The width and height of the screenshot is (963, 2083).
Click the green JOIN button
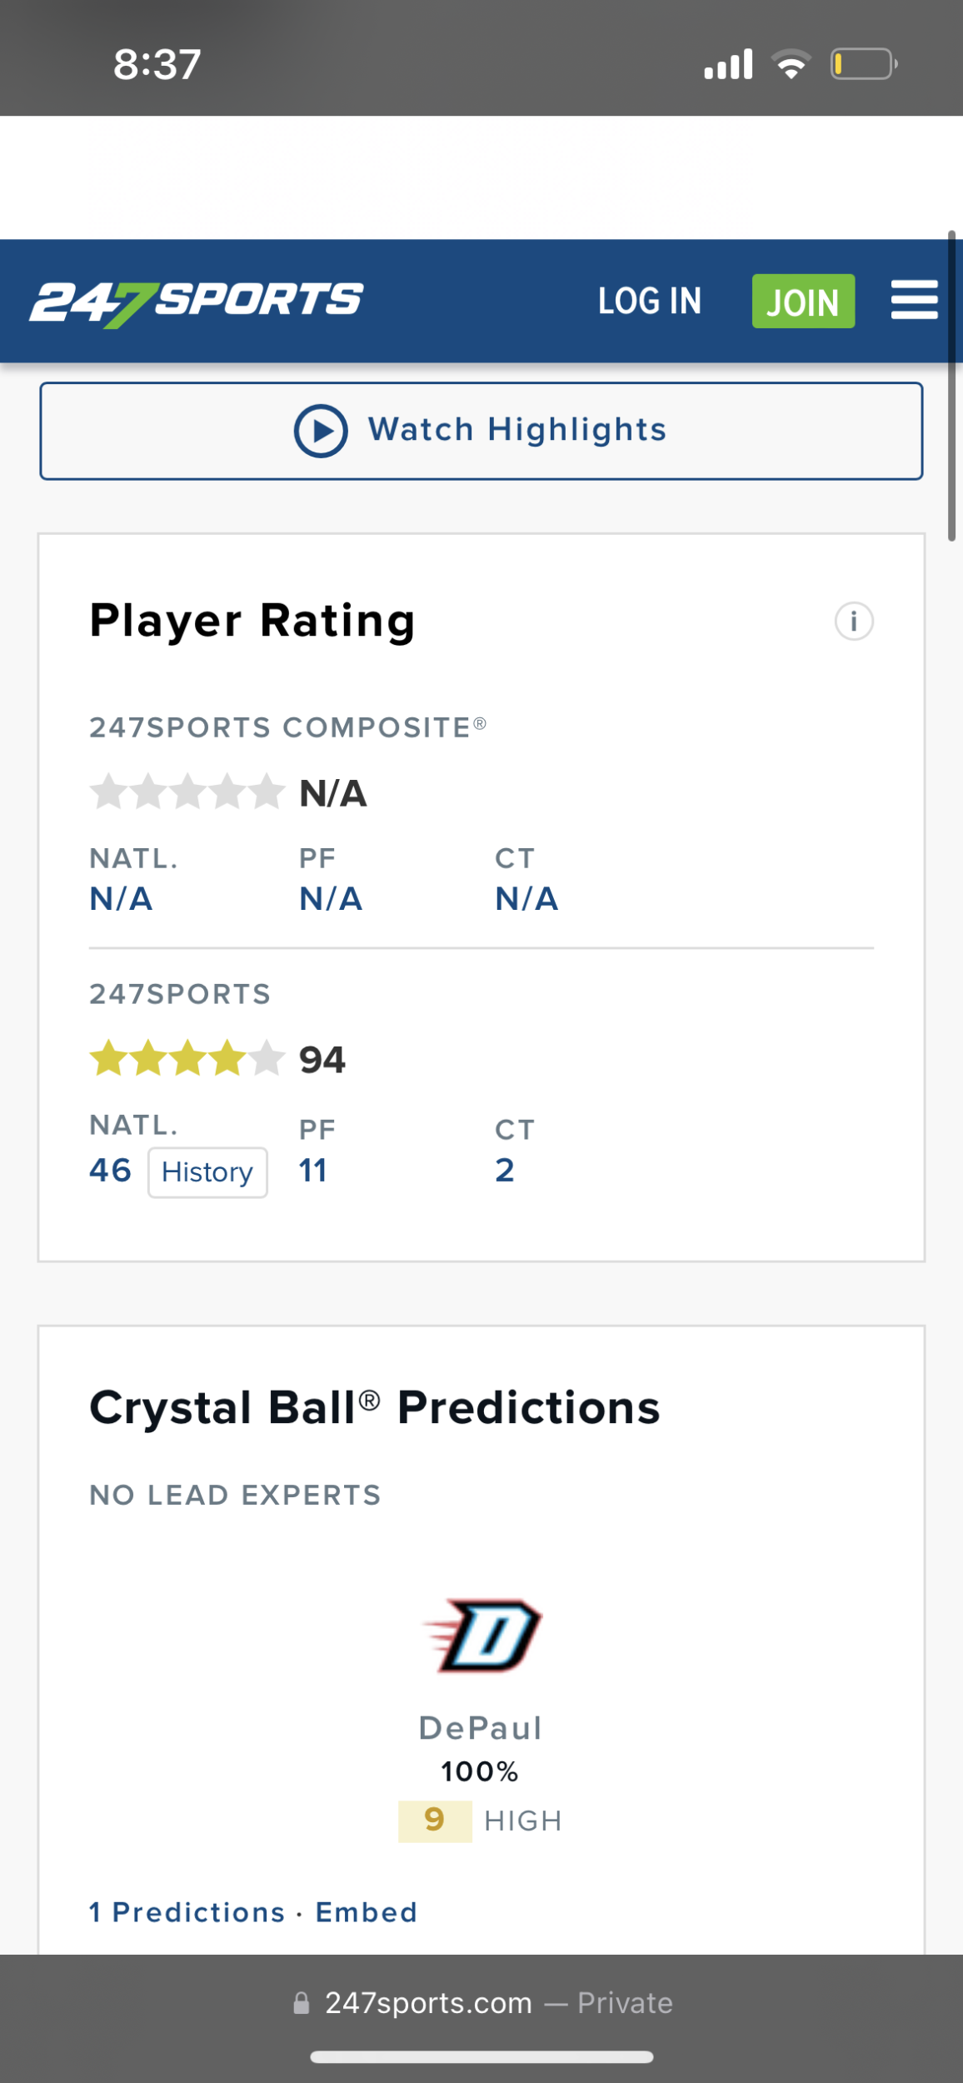coord(803,301)
